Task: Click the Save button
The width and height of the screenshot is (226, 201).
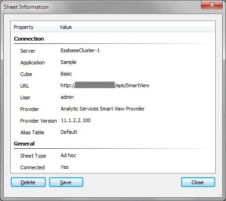Action: pos(66,182)
